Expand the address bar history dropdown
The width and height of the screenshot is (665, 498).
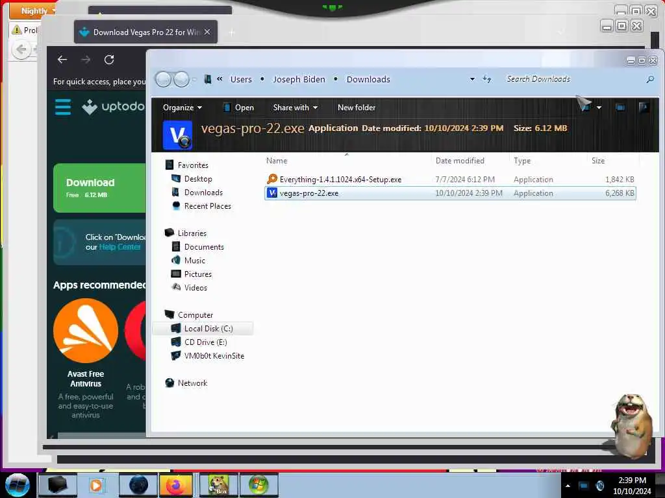click(472, 79)
